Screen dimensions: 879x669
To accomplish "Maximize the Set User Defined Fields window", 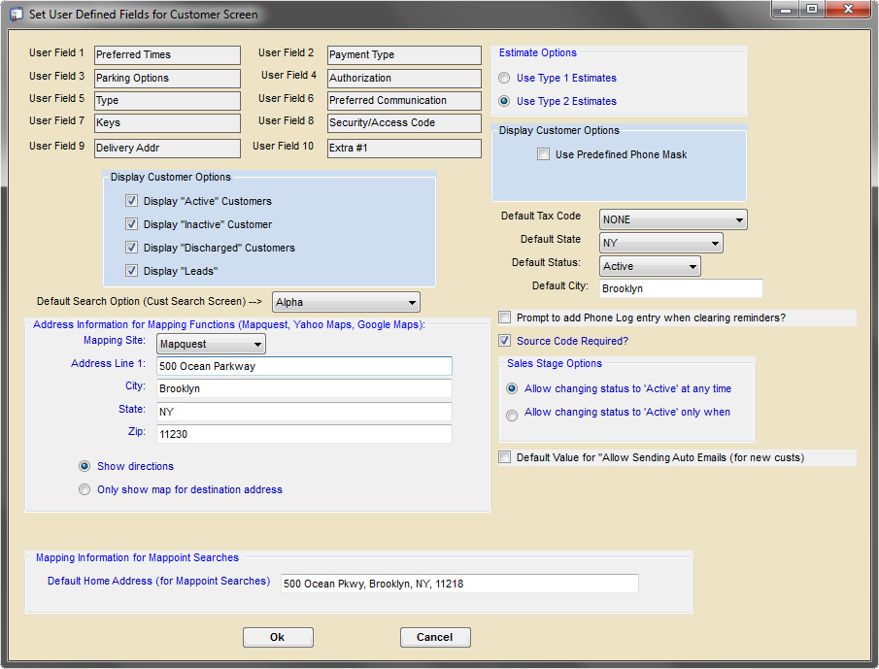I will pos(812,10).
